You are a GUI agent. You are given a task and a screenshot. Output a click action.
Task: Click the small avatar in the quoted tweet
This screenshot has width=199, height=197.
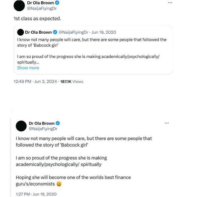20,32
